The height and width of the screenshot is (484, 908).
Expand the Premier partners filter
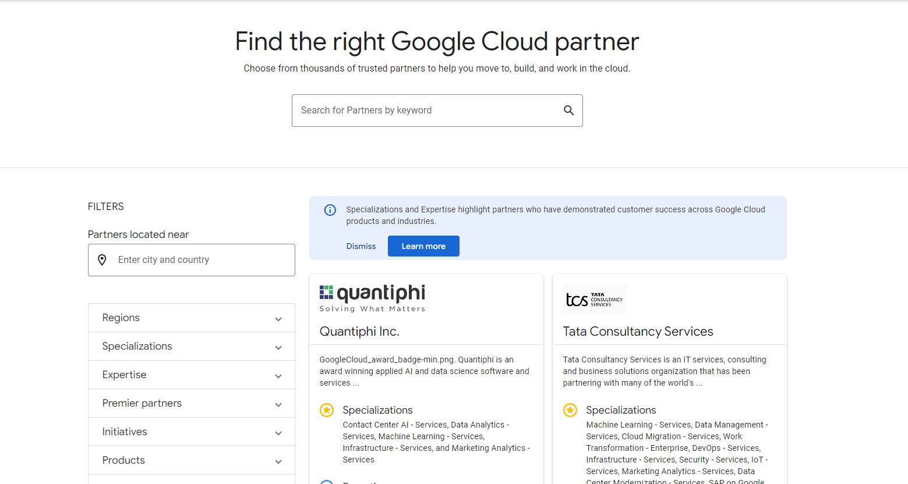coord(192,403)
